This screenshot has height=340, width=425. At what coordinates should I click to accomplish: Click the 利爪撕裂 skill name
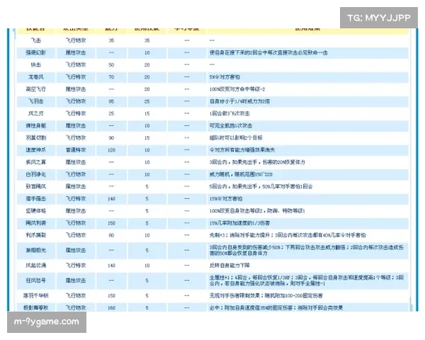pyautogui.click(x=36, y=235)
